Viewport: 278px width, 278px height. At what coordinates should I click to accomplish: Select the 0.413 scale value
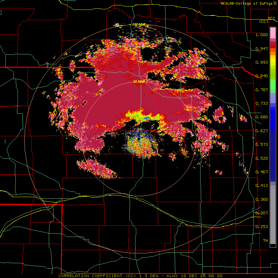click(262, 185)
